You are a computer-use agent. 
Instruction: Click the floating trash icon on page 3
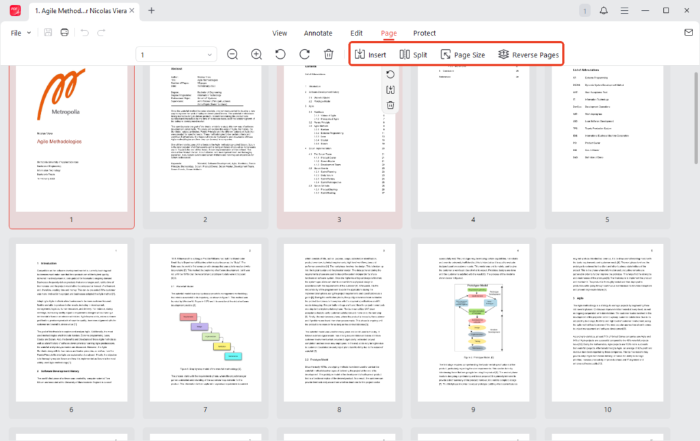[x=390, y=105]
